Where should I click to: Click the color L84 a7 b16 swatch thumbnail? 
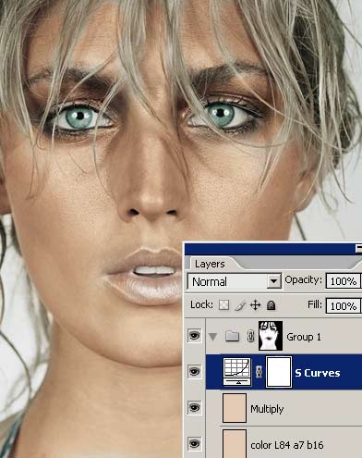click(235, 444)
